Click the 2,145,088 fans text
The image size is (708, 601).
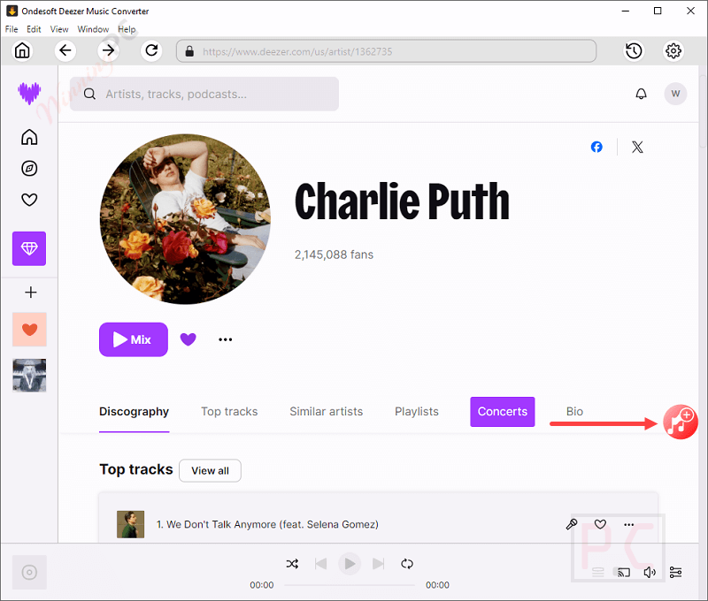pyautogui.click(x=334, y=255)
